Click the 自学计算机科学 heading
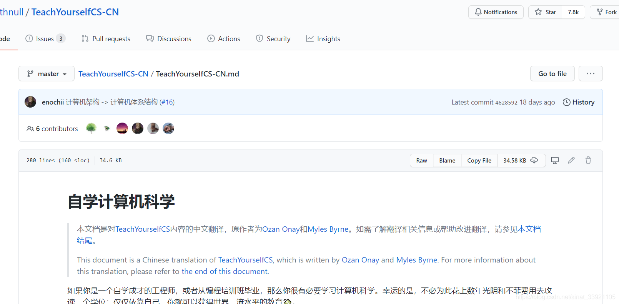Screen dimensions: 619x304 (121, 201)
